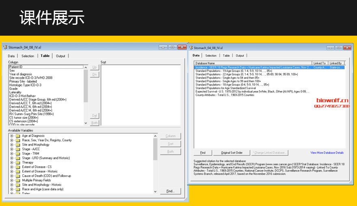Expand Cause of Death (COD) and Follow-up folder
357x206 pixels.
click(12, 176)
